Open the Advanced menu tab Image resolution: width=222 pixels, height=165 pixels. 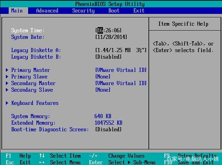[x=47, y=11]
